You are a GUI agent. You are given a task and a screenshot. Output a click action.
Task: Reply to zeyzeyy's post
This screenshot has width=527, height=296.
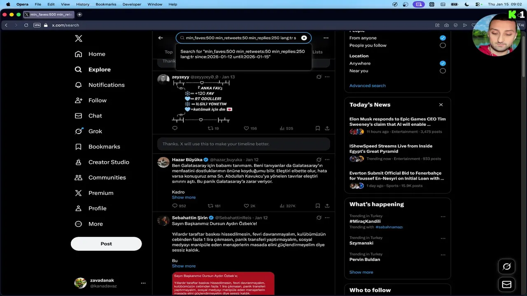click(175, 128)
